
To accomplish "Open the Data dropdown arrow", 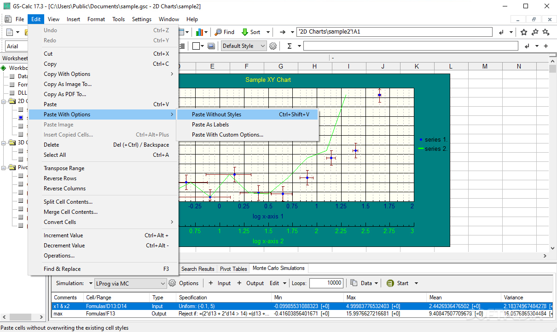I will click(377, 283).
